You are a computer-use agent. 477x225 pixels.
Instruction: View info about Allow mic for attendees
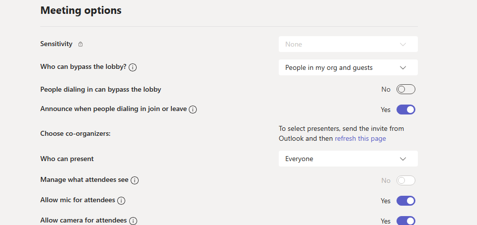pos(121,201)
